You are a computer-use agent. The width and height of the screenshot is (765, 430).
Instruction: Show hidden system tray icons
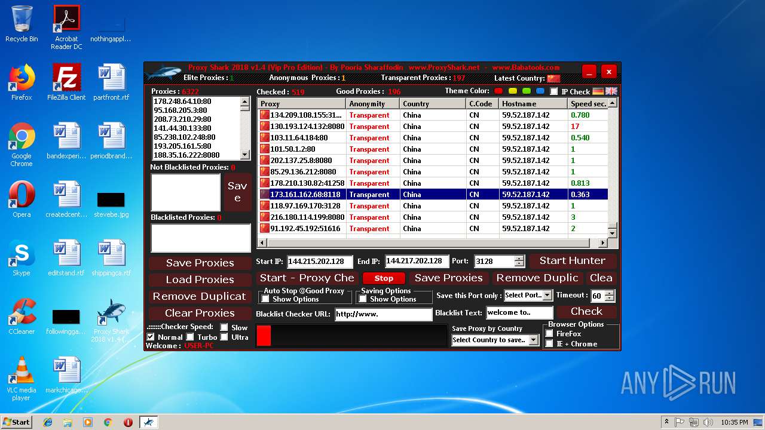point(666,422)
